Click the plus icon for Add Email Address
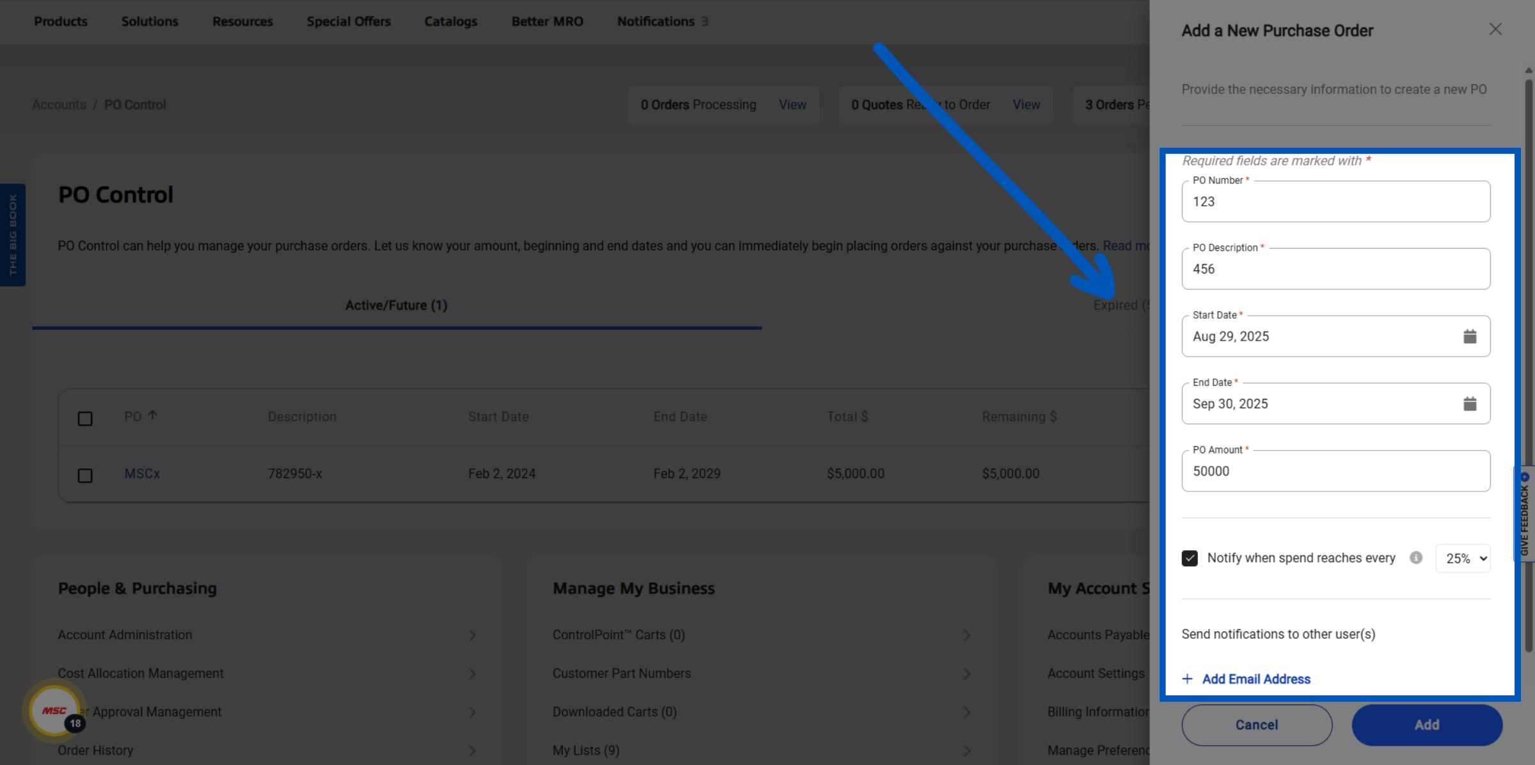 coord(1187,679)
